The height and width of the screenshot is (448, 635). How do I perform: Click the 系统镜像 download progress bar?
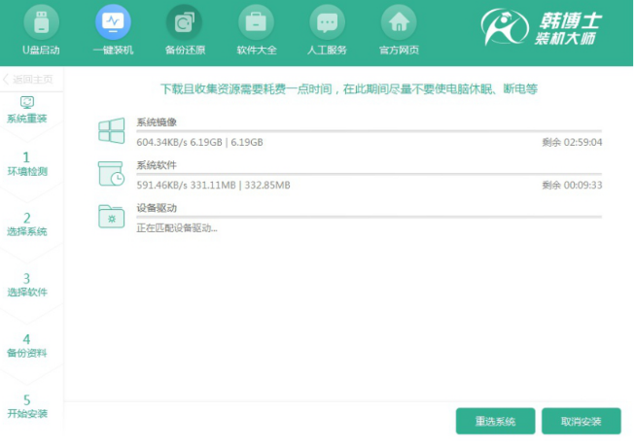coord(369,131)
